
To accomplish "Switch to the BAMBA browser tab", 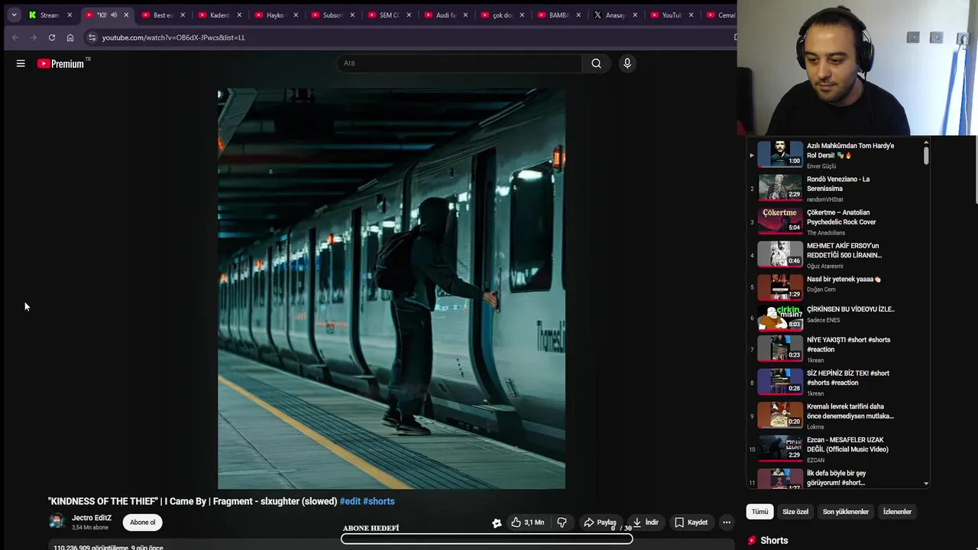I will (x=559, y=15).
